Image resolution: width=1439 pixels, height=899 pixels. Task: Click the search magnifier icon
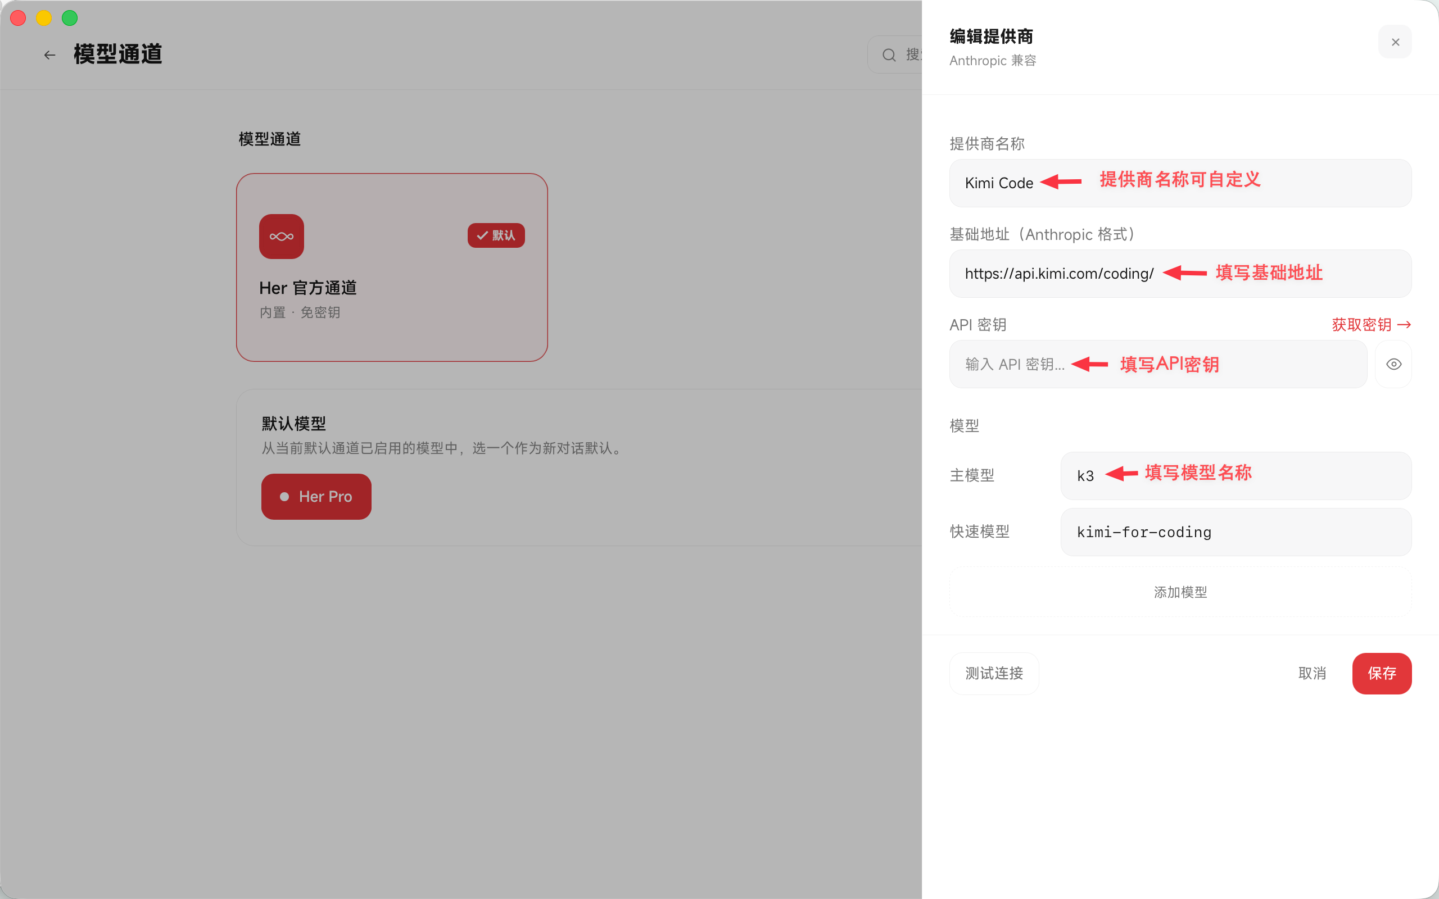coord(889,55)
